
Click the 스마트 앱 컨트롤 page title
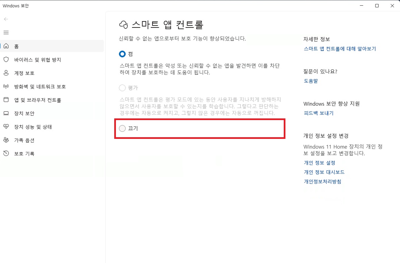point(168,25)
